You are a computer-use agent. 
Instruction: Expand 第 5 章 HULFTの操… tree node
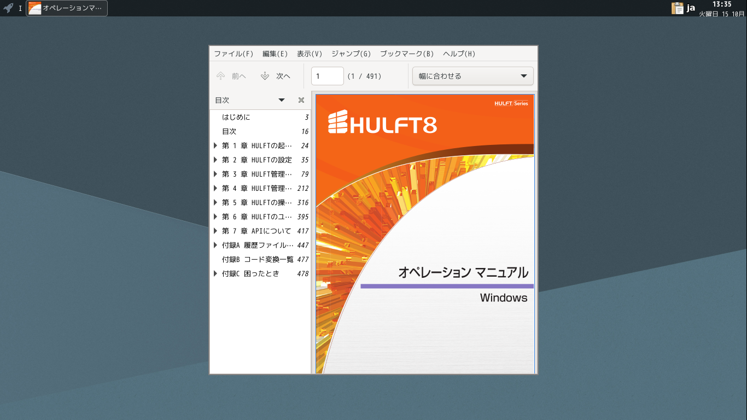(215, 202)
